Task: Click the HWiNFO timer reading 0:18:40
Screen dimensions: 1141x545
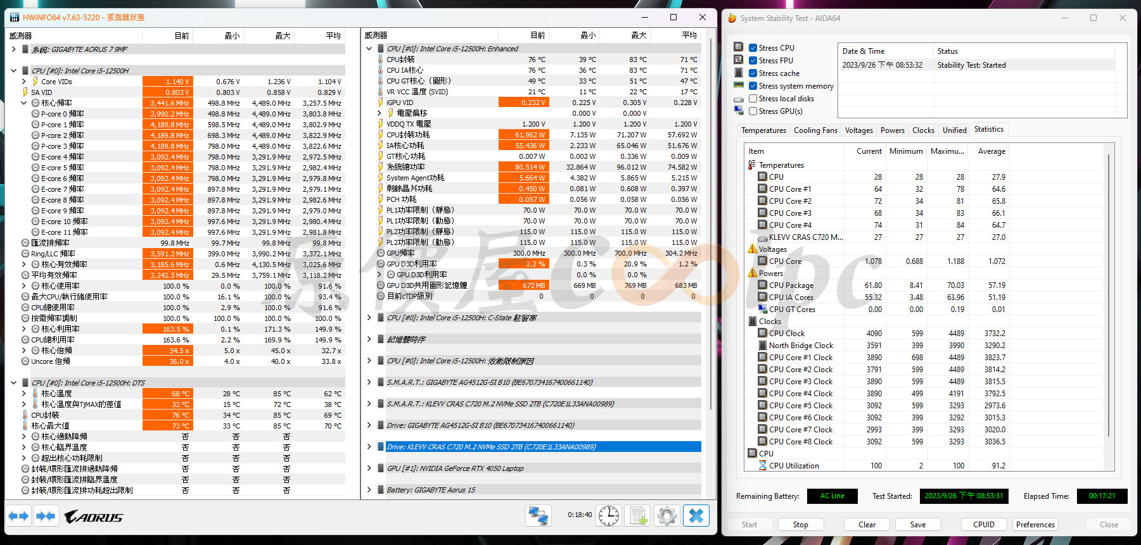Action: coord(580,515)
